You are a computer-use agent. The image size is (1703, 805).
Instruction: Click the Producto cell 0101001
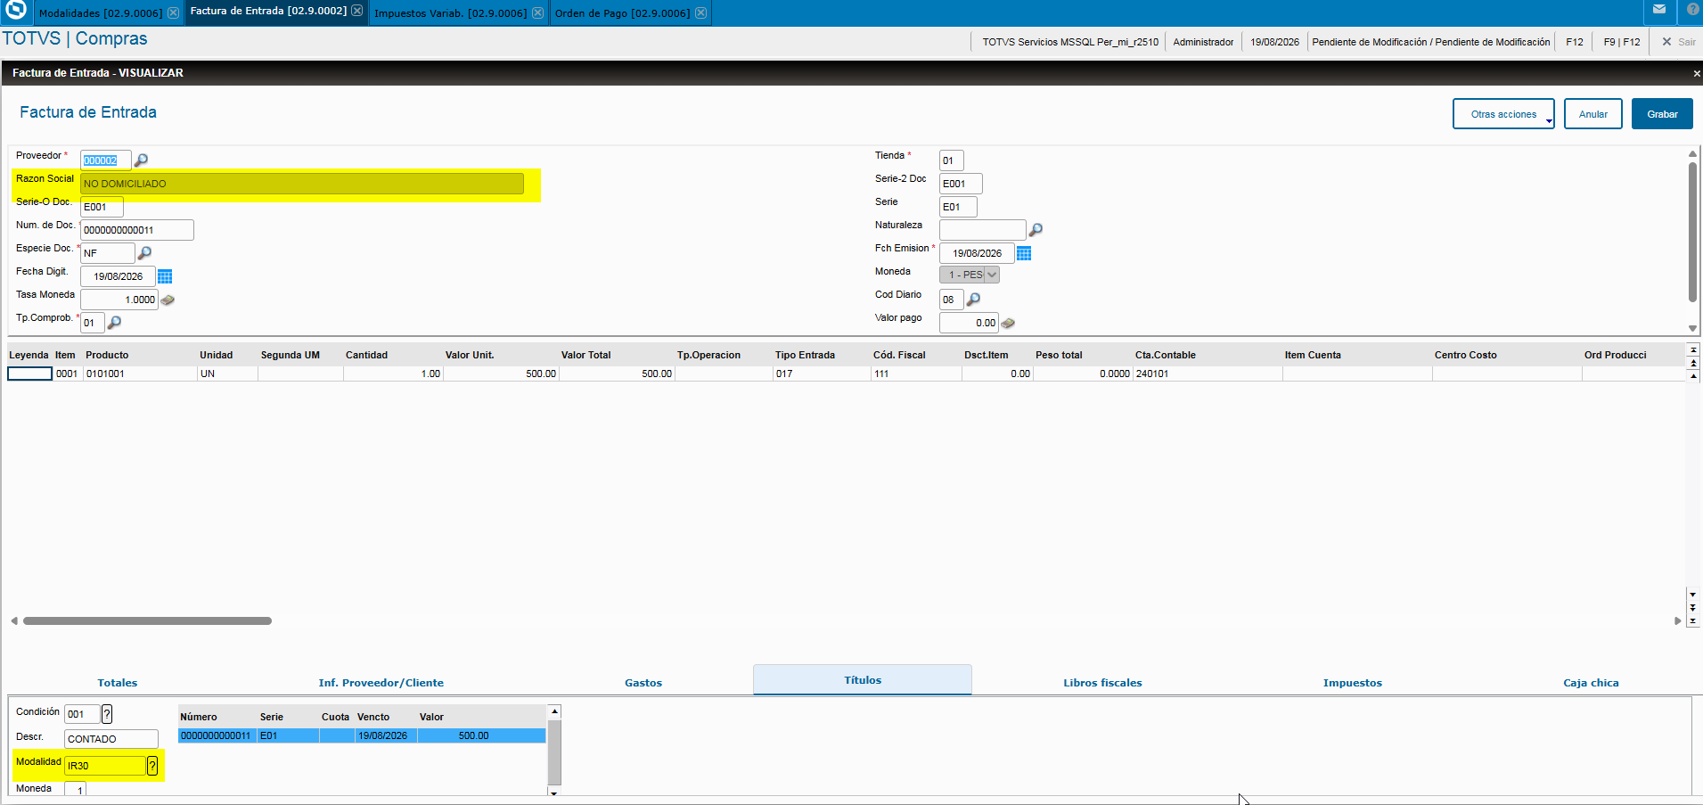140,374
